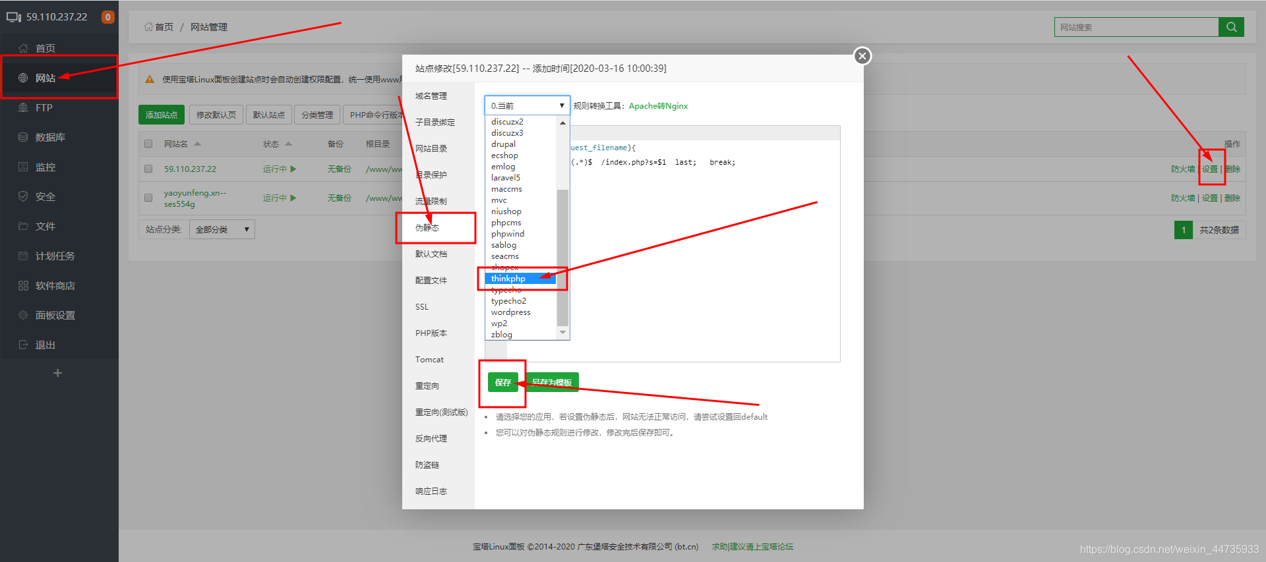1266x562 pixels.
Task: Open the 求助|建议请上宝塔论坛 footer link
Action: click(x=752, y=547)
